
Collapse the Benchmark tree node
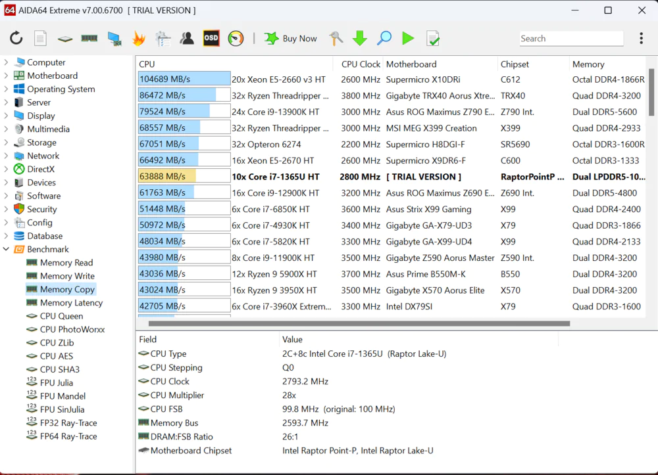[x=6, y=249]
